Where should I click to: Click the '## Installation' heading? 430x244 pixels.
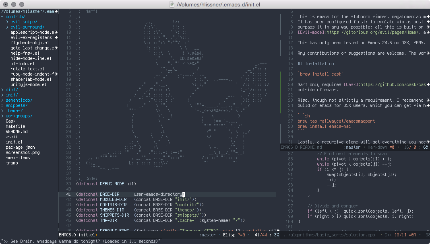316,64
